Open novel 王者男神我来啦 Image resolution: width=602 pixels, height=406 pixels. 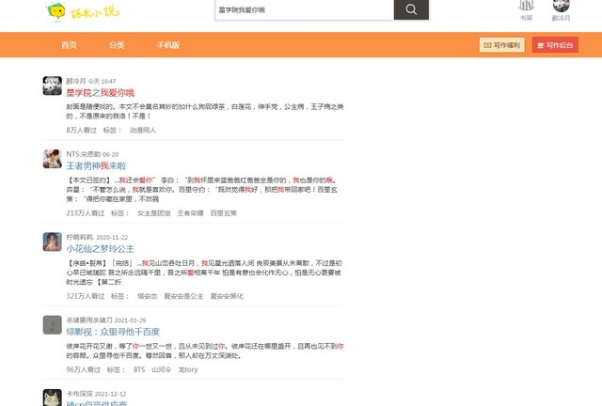coord(96,165)
